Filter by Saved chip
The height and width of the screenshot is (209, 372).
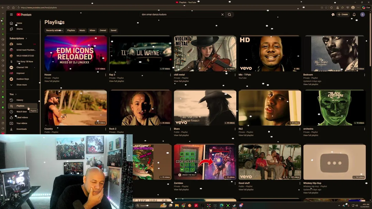point(113,30)
